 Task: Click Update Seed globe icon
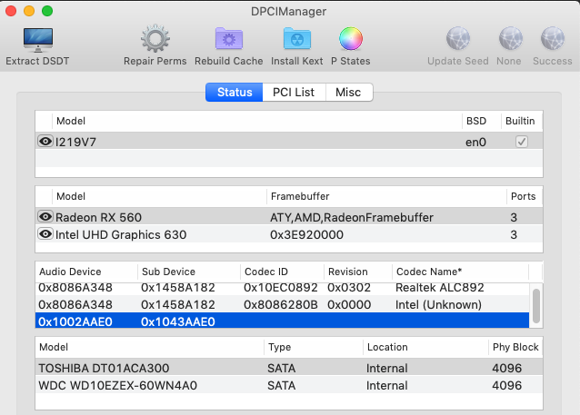click(x=458, y=38)
